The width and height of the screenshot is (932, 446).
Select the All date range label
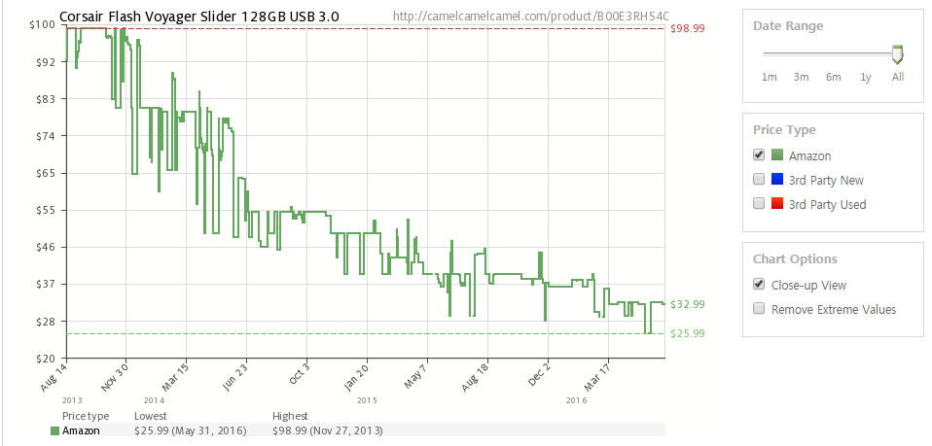pos(897,77)
